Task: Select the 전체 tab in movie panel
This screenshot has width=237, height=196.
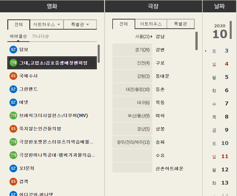Action: pyautogui.click(x=18, y=25)
